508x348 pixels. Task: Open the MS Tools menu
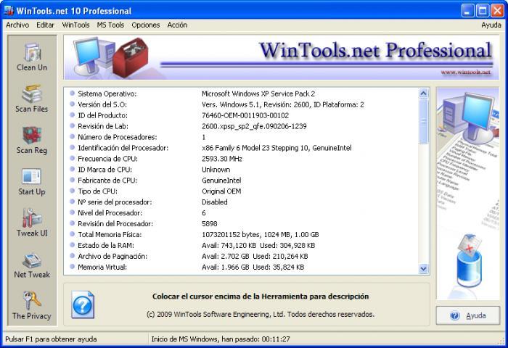110,25
